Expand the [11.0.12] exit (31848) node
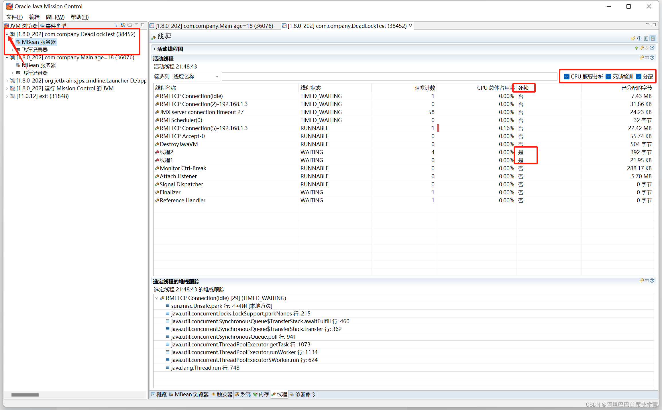This screenshot has width=662, height=410. [x=7, y=96]
